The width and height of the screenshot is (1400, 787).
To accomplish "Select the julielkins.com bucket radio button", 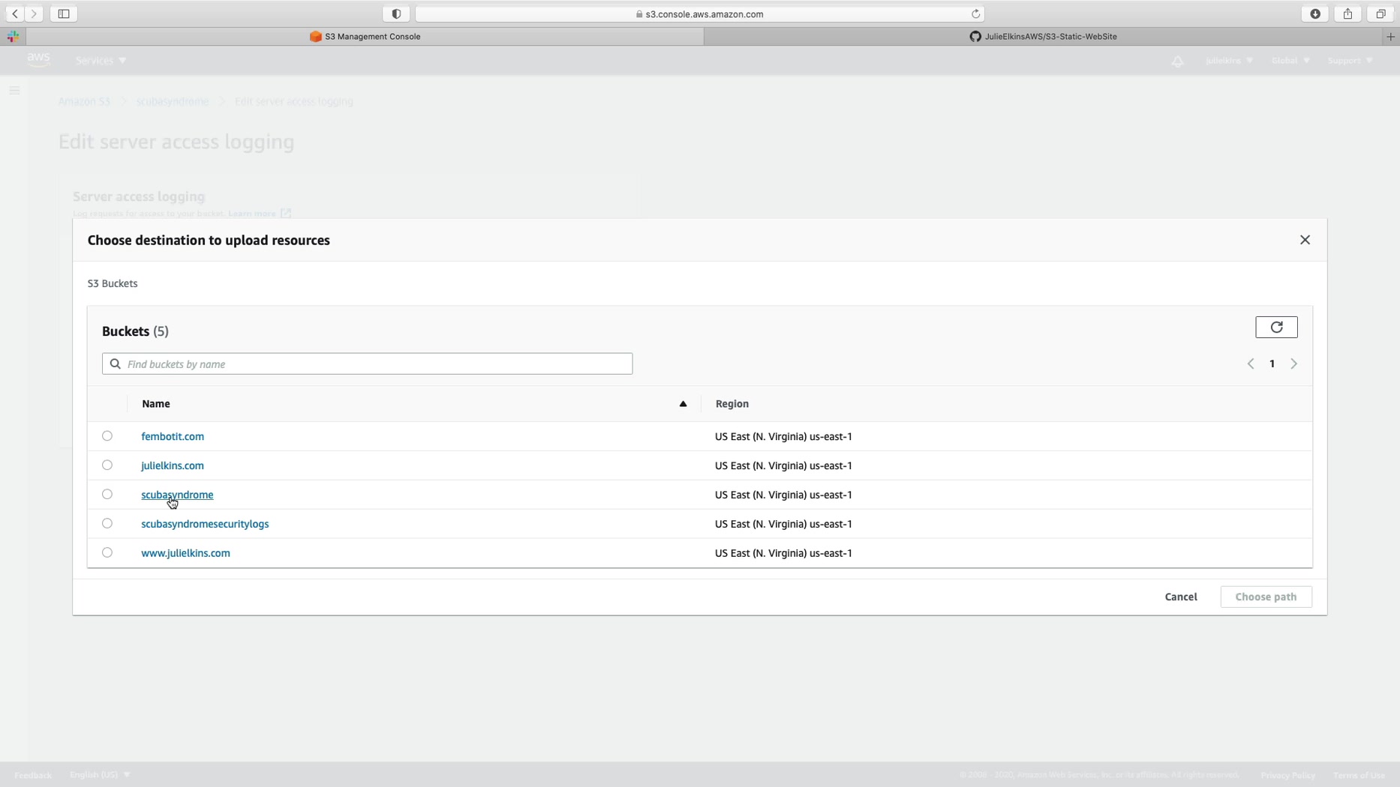I will click(x=107, y=465).
